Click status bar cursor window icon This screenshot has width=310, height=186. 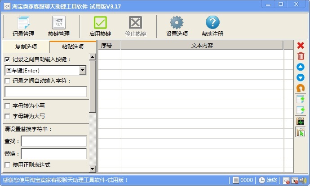click(295, 180)
